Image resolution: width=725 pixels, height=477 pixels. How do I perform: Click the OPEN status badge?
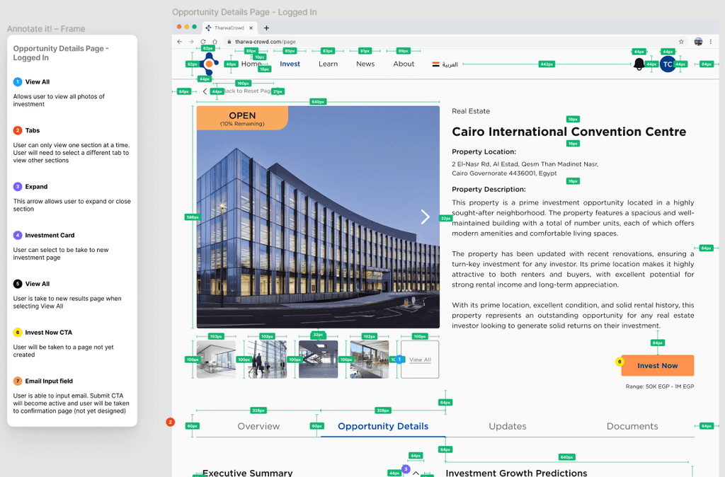coord(242,118)
